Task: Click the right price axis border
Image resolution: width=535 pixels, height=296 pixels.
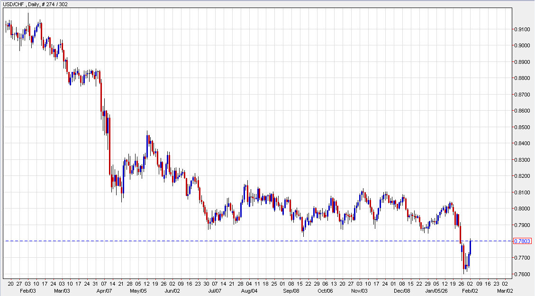Action: (513, 142)
